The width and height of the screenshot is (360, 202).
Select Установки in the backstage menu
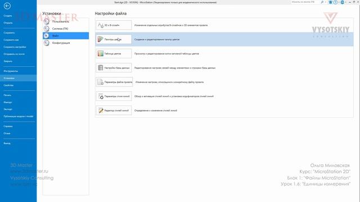coord(18,78)
